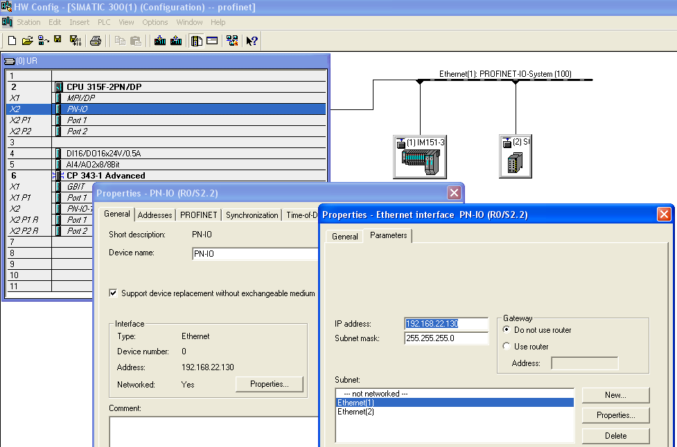Click the Configure Network toolbar icon
This screenshot has height=447, width=677.
click(232, 41)
